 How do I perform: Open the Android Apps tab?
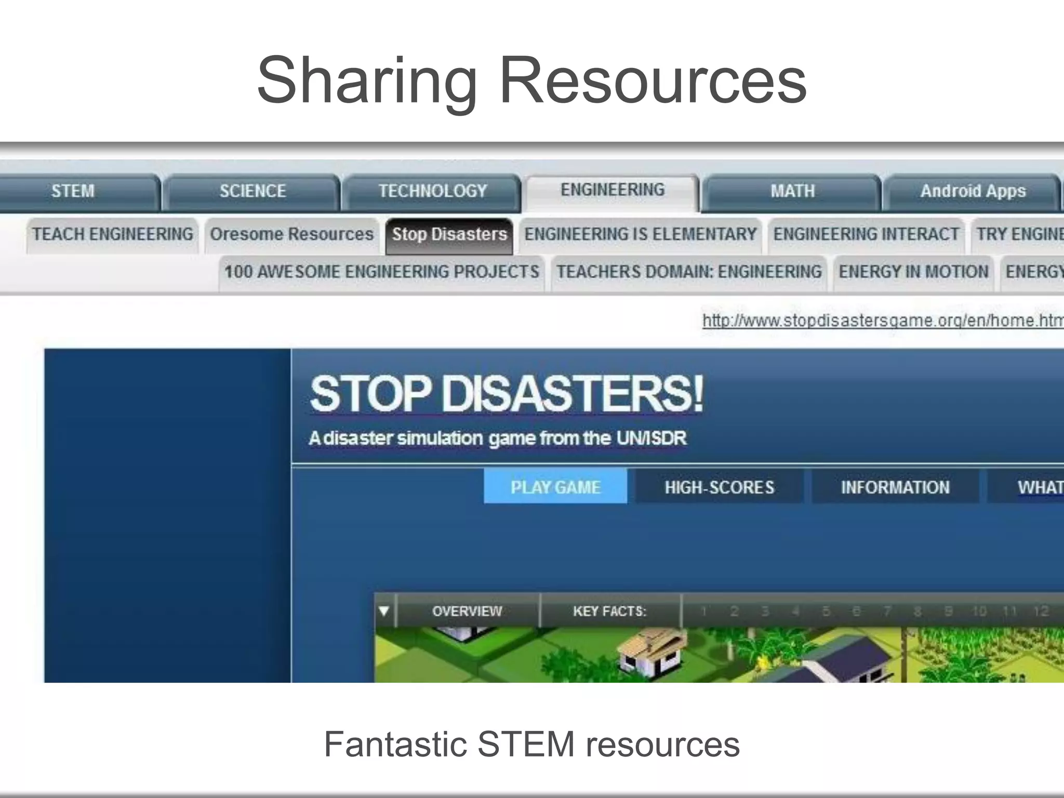(x=973, y=192)
